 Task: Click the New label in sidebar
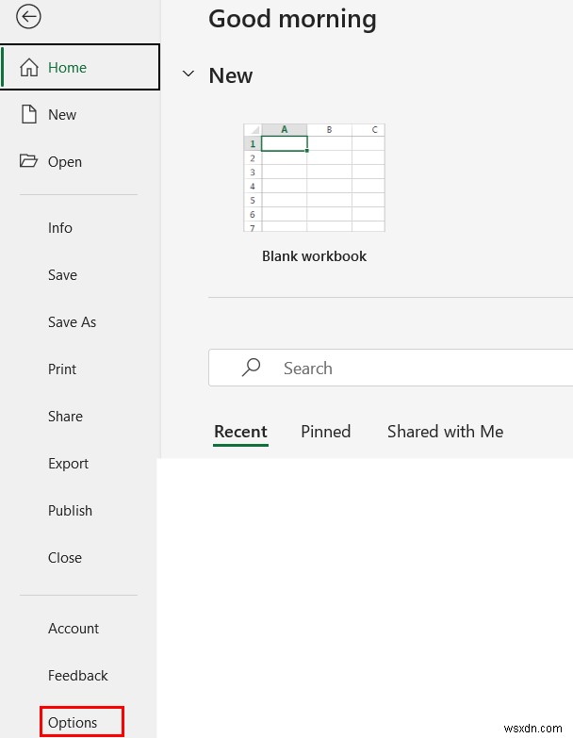coord(61,114)
